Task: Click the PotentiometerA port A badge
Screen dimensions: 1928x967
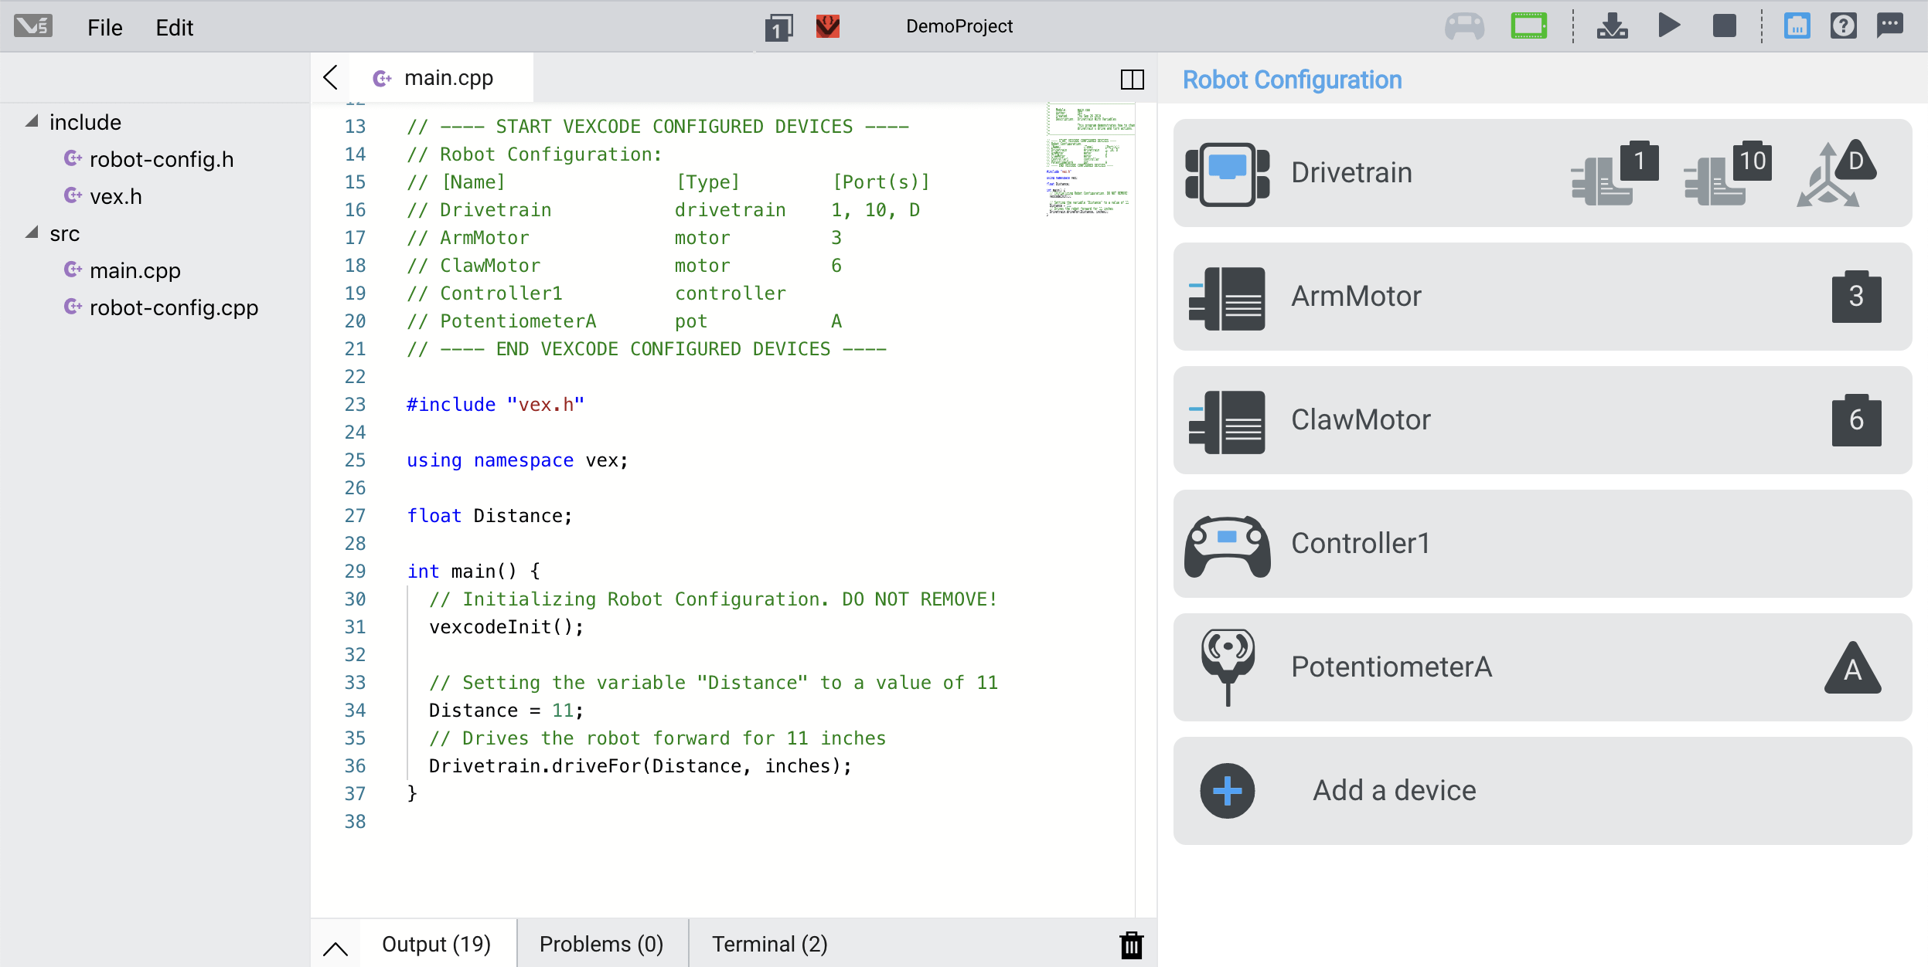Action: (x=1852, y=667)
